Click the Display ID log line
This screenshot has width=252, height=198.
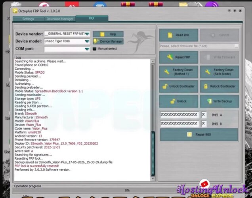[x=56, y=143]
